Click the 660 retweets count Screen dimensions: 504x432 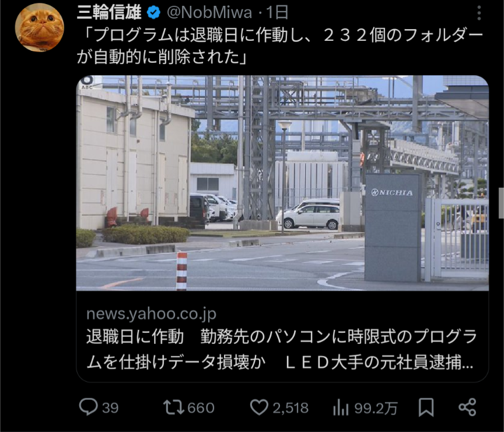[201, 408]
